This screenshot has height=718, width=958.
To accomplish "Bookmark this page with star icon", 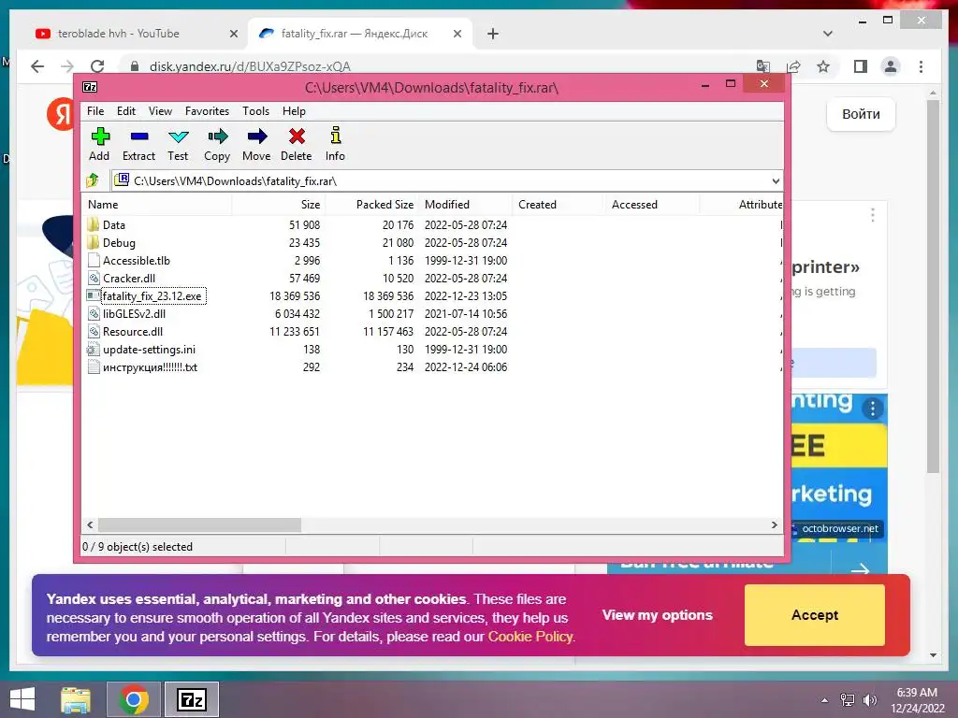I will (x=823, y=66).
